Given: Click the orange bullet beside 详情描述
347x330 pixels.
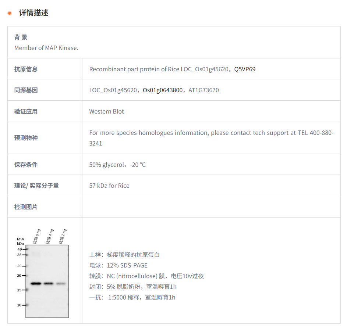Looking at the screenshot, I should pos(10,13).
